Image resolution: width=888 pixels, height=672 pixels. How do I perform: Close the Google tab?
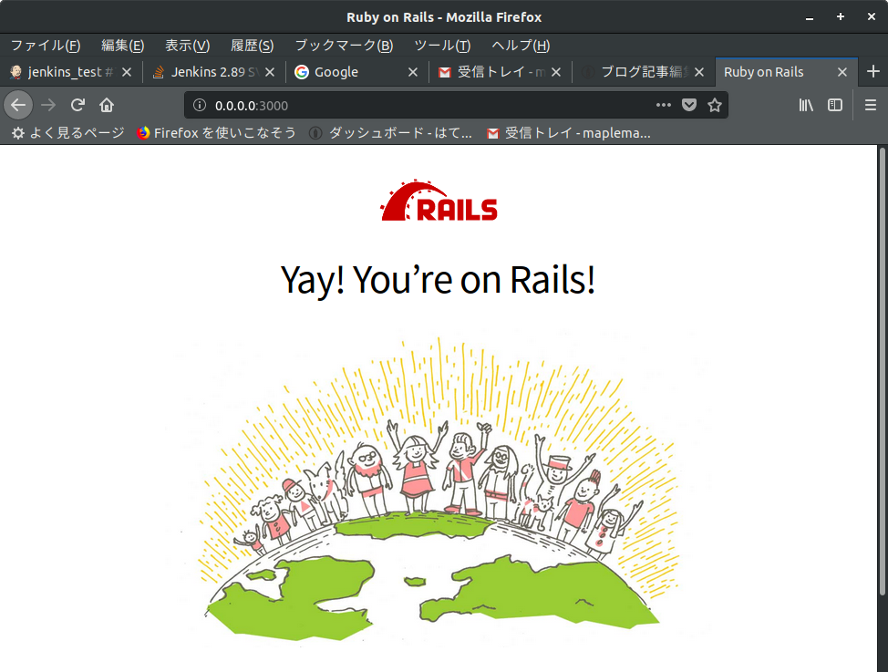click(413, 72)
